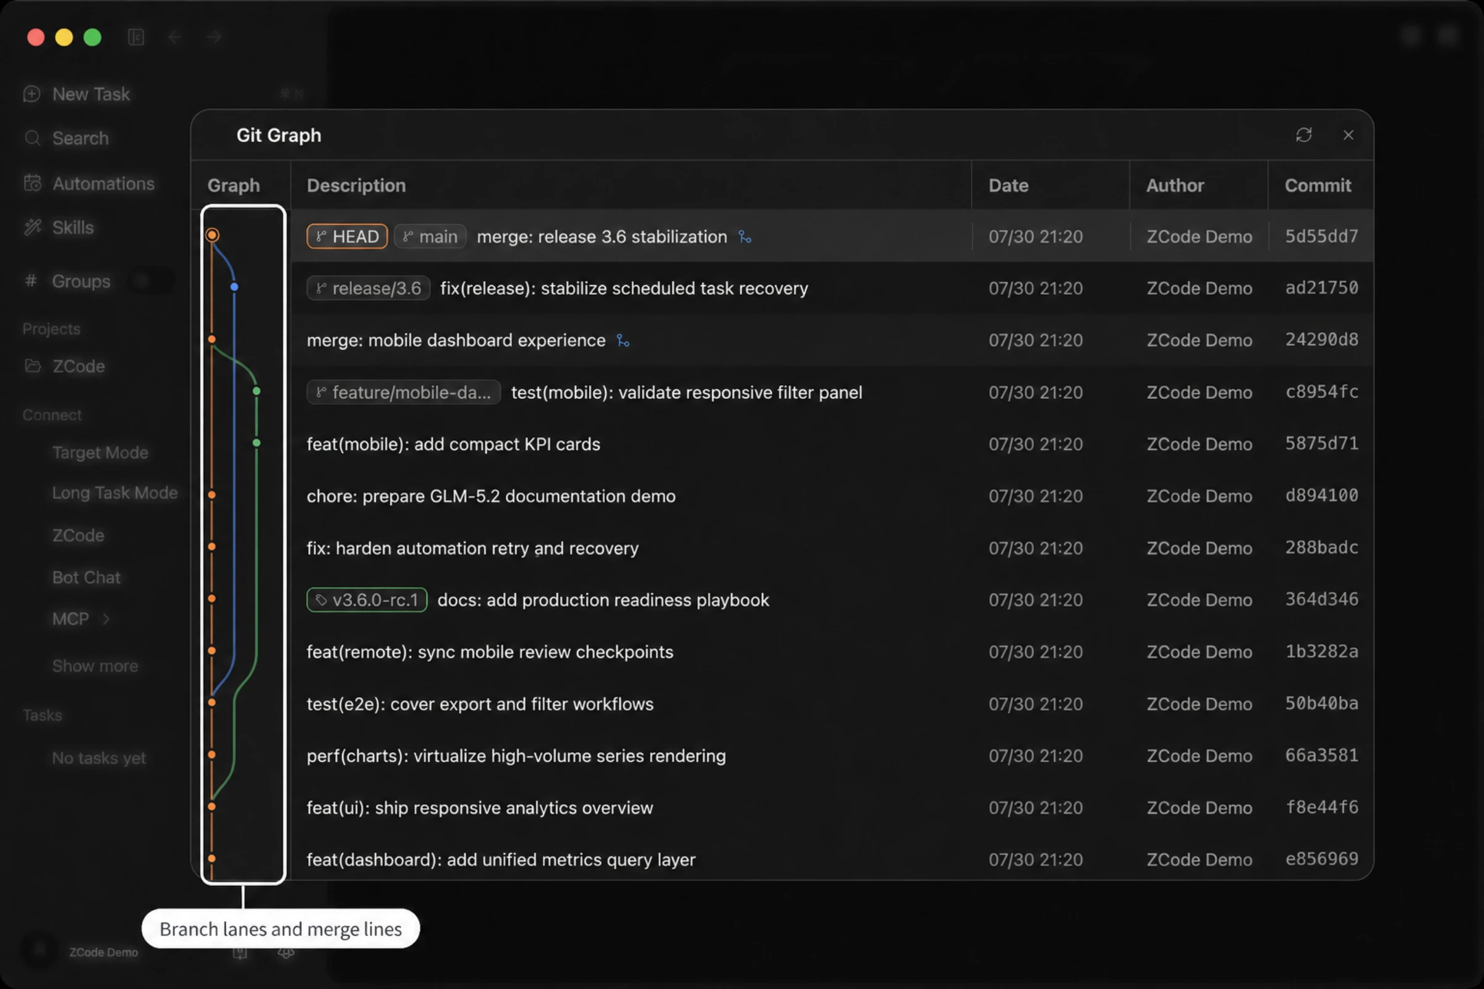Click the Commit column header
The width and height of the screenshot is (1484, 989).
[1318, 185]
